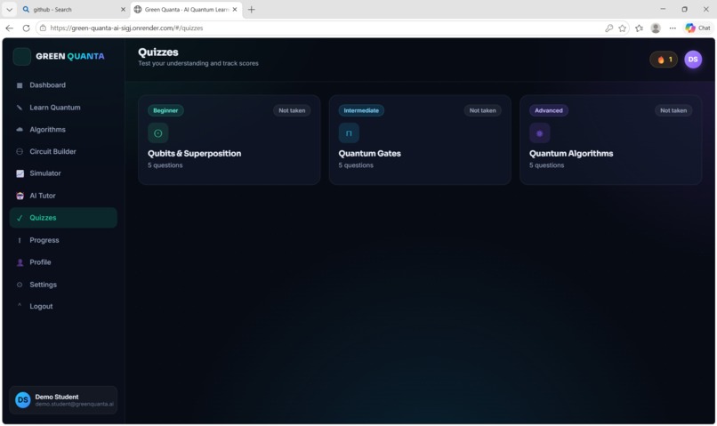This screenshot has height=426, width=717.
Task: Click the Learn Quantum pencil icon
Action: click(x=20, y=108)
